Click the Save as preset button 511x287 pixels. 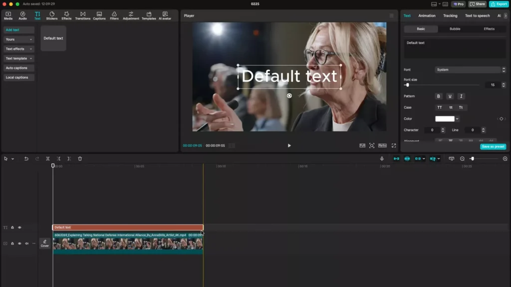pos(493,146)
